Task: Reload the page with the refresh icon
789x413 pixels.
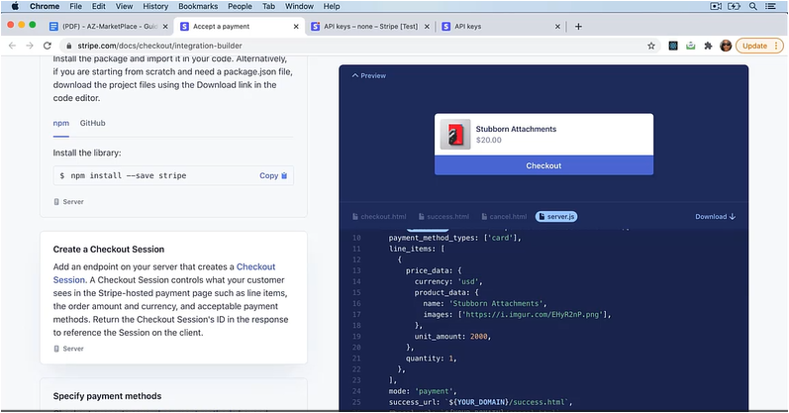Action: 48,46
